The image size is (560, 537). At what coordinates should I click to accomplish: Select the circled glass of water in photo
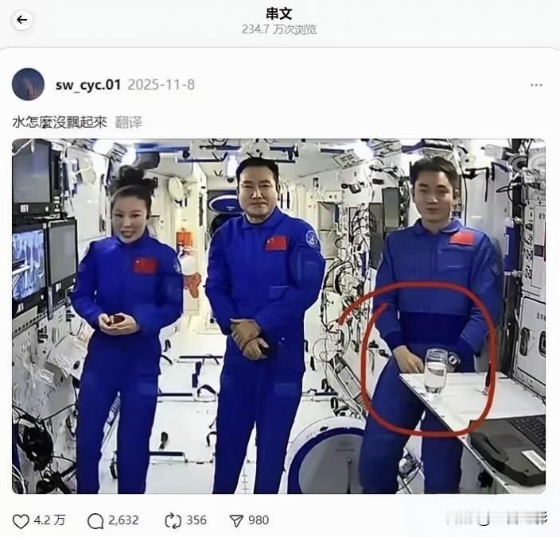click(436, 371)
